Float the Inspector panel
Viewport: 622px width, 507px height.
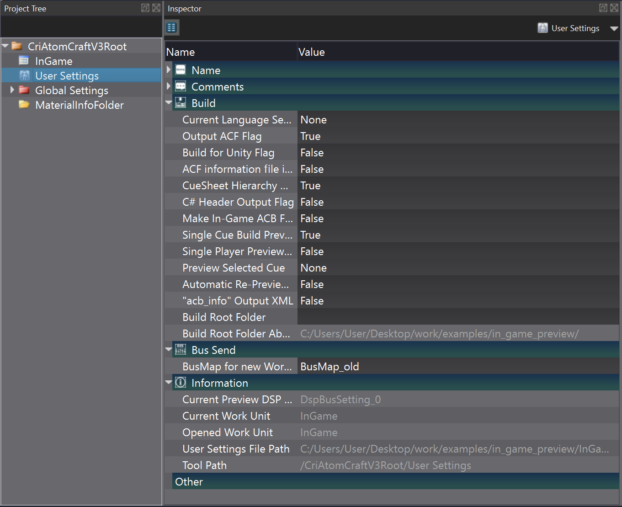point(603,8)
